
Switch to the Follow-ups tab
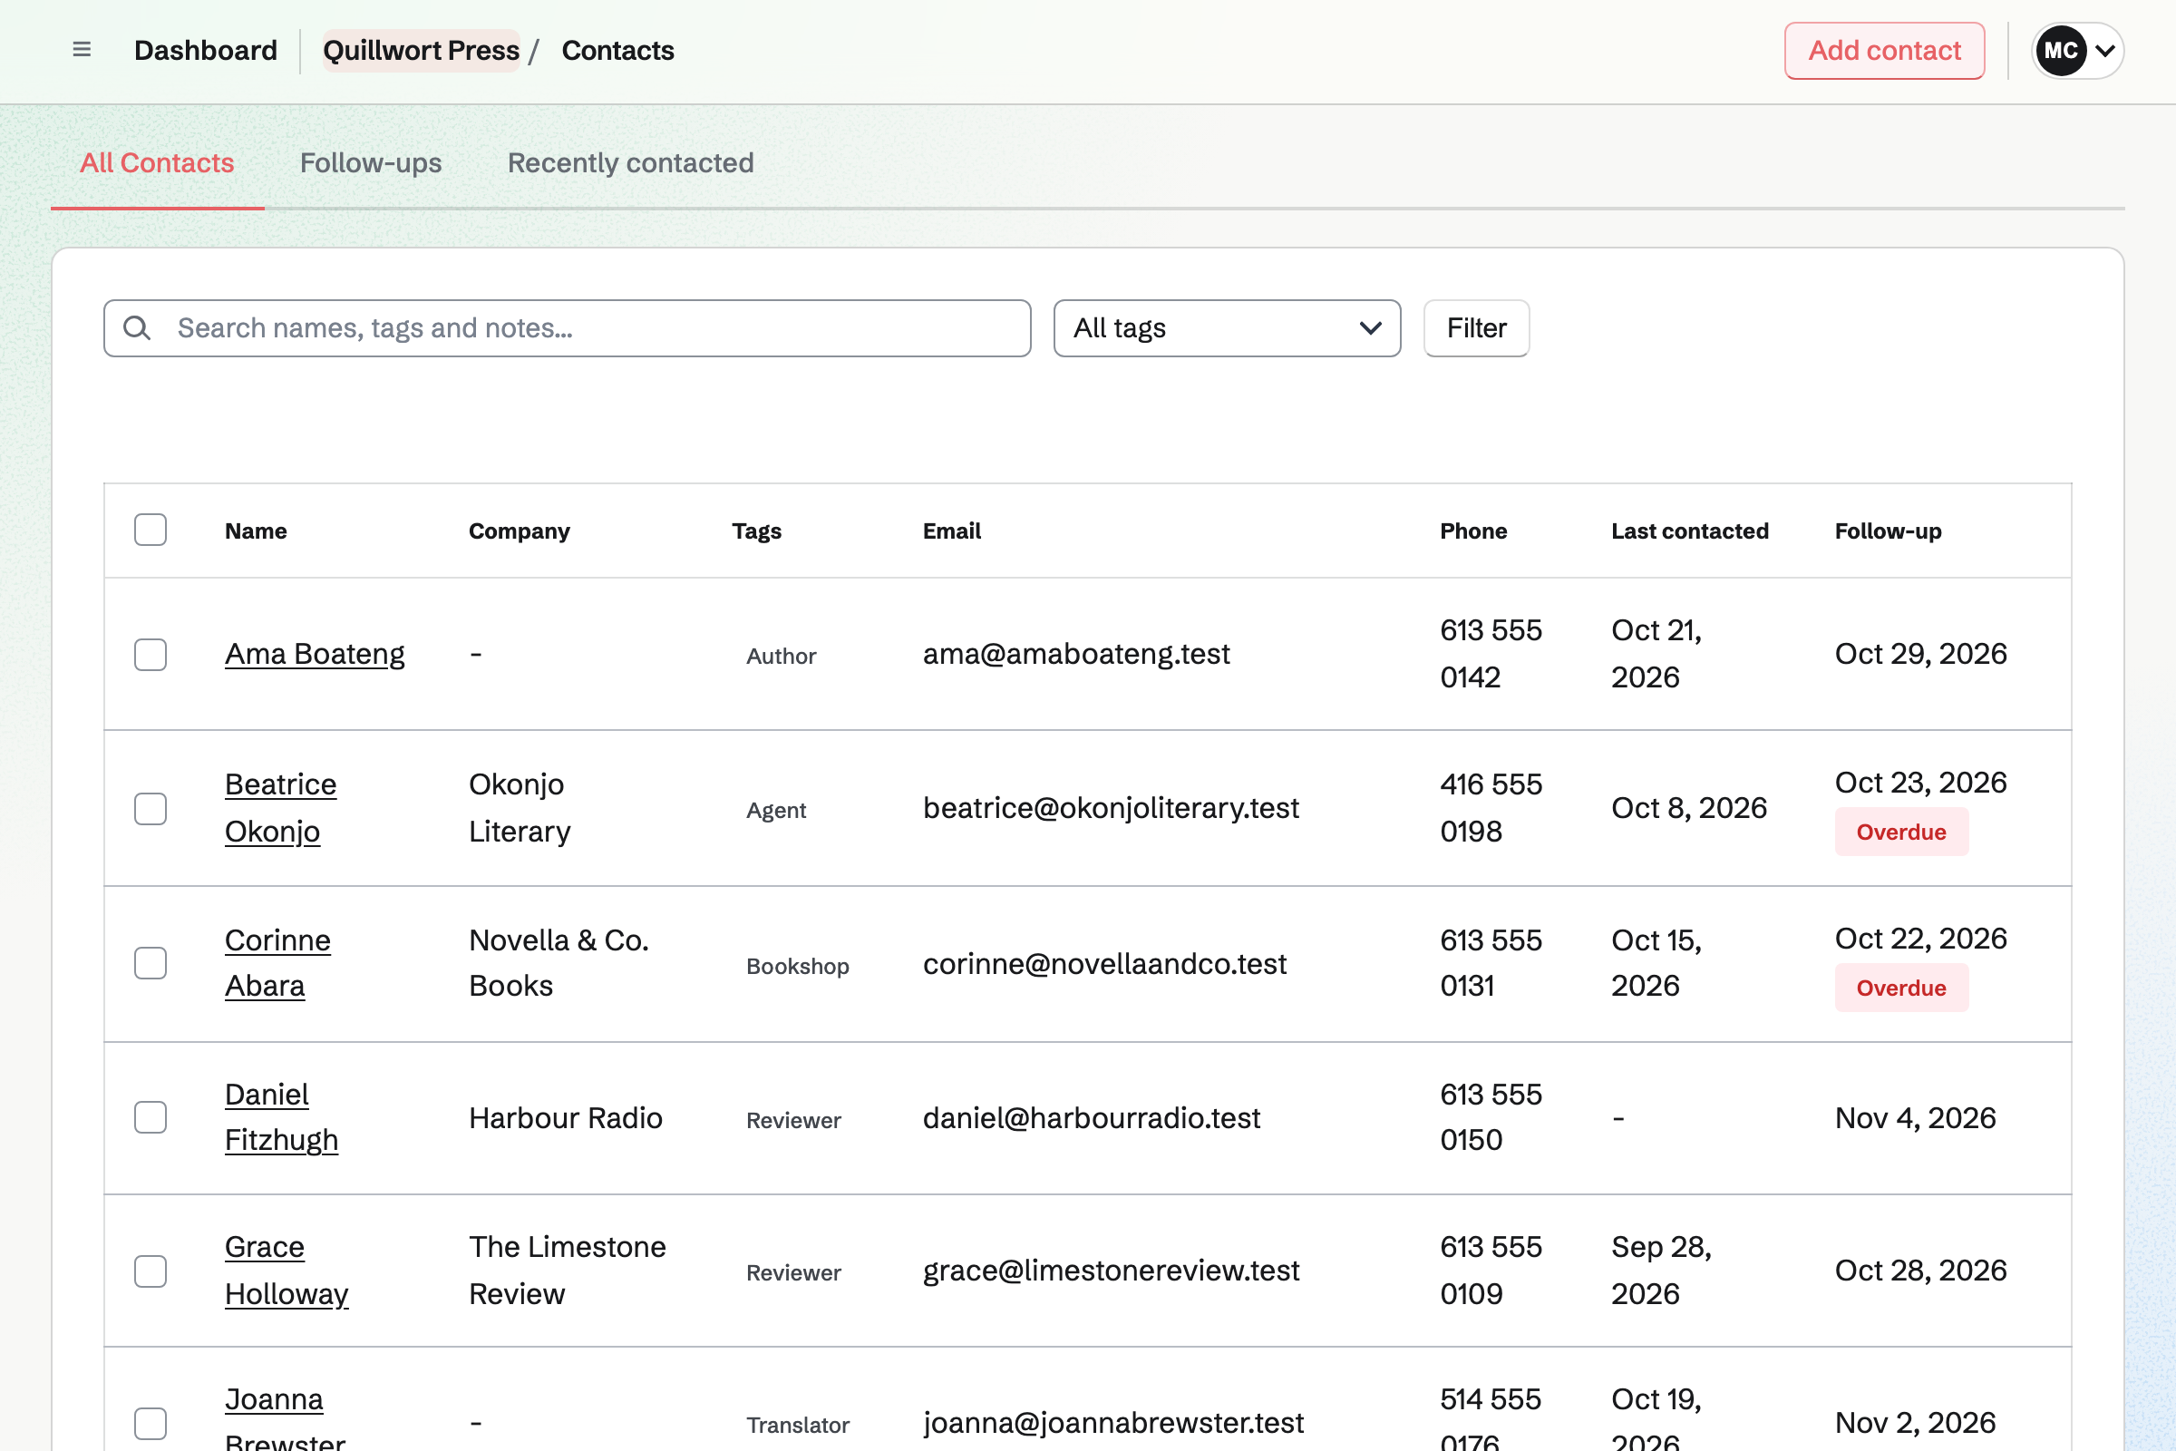371,163
